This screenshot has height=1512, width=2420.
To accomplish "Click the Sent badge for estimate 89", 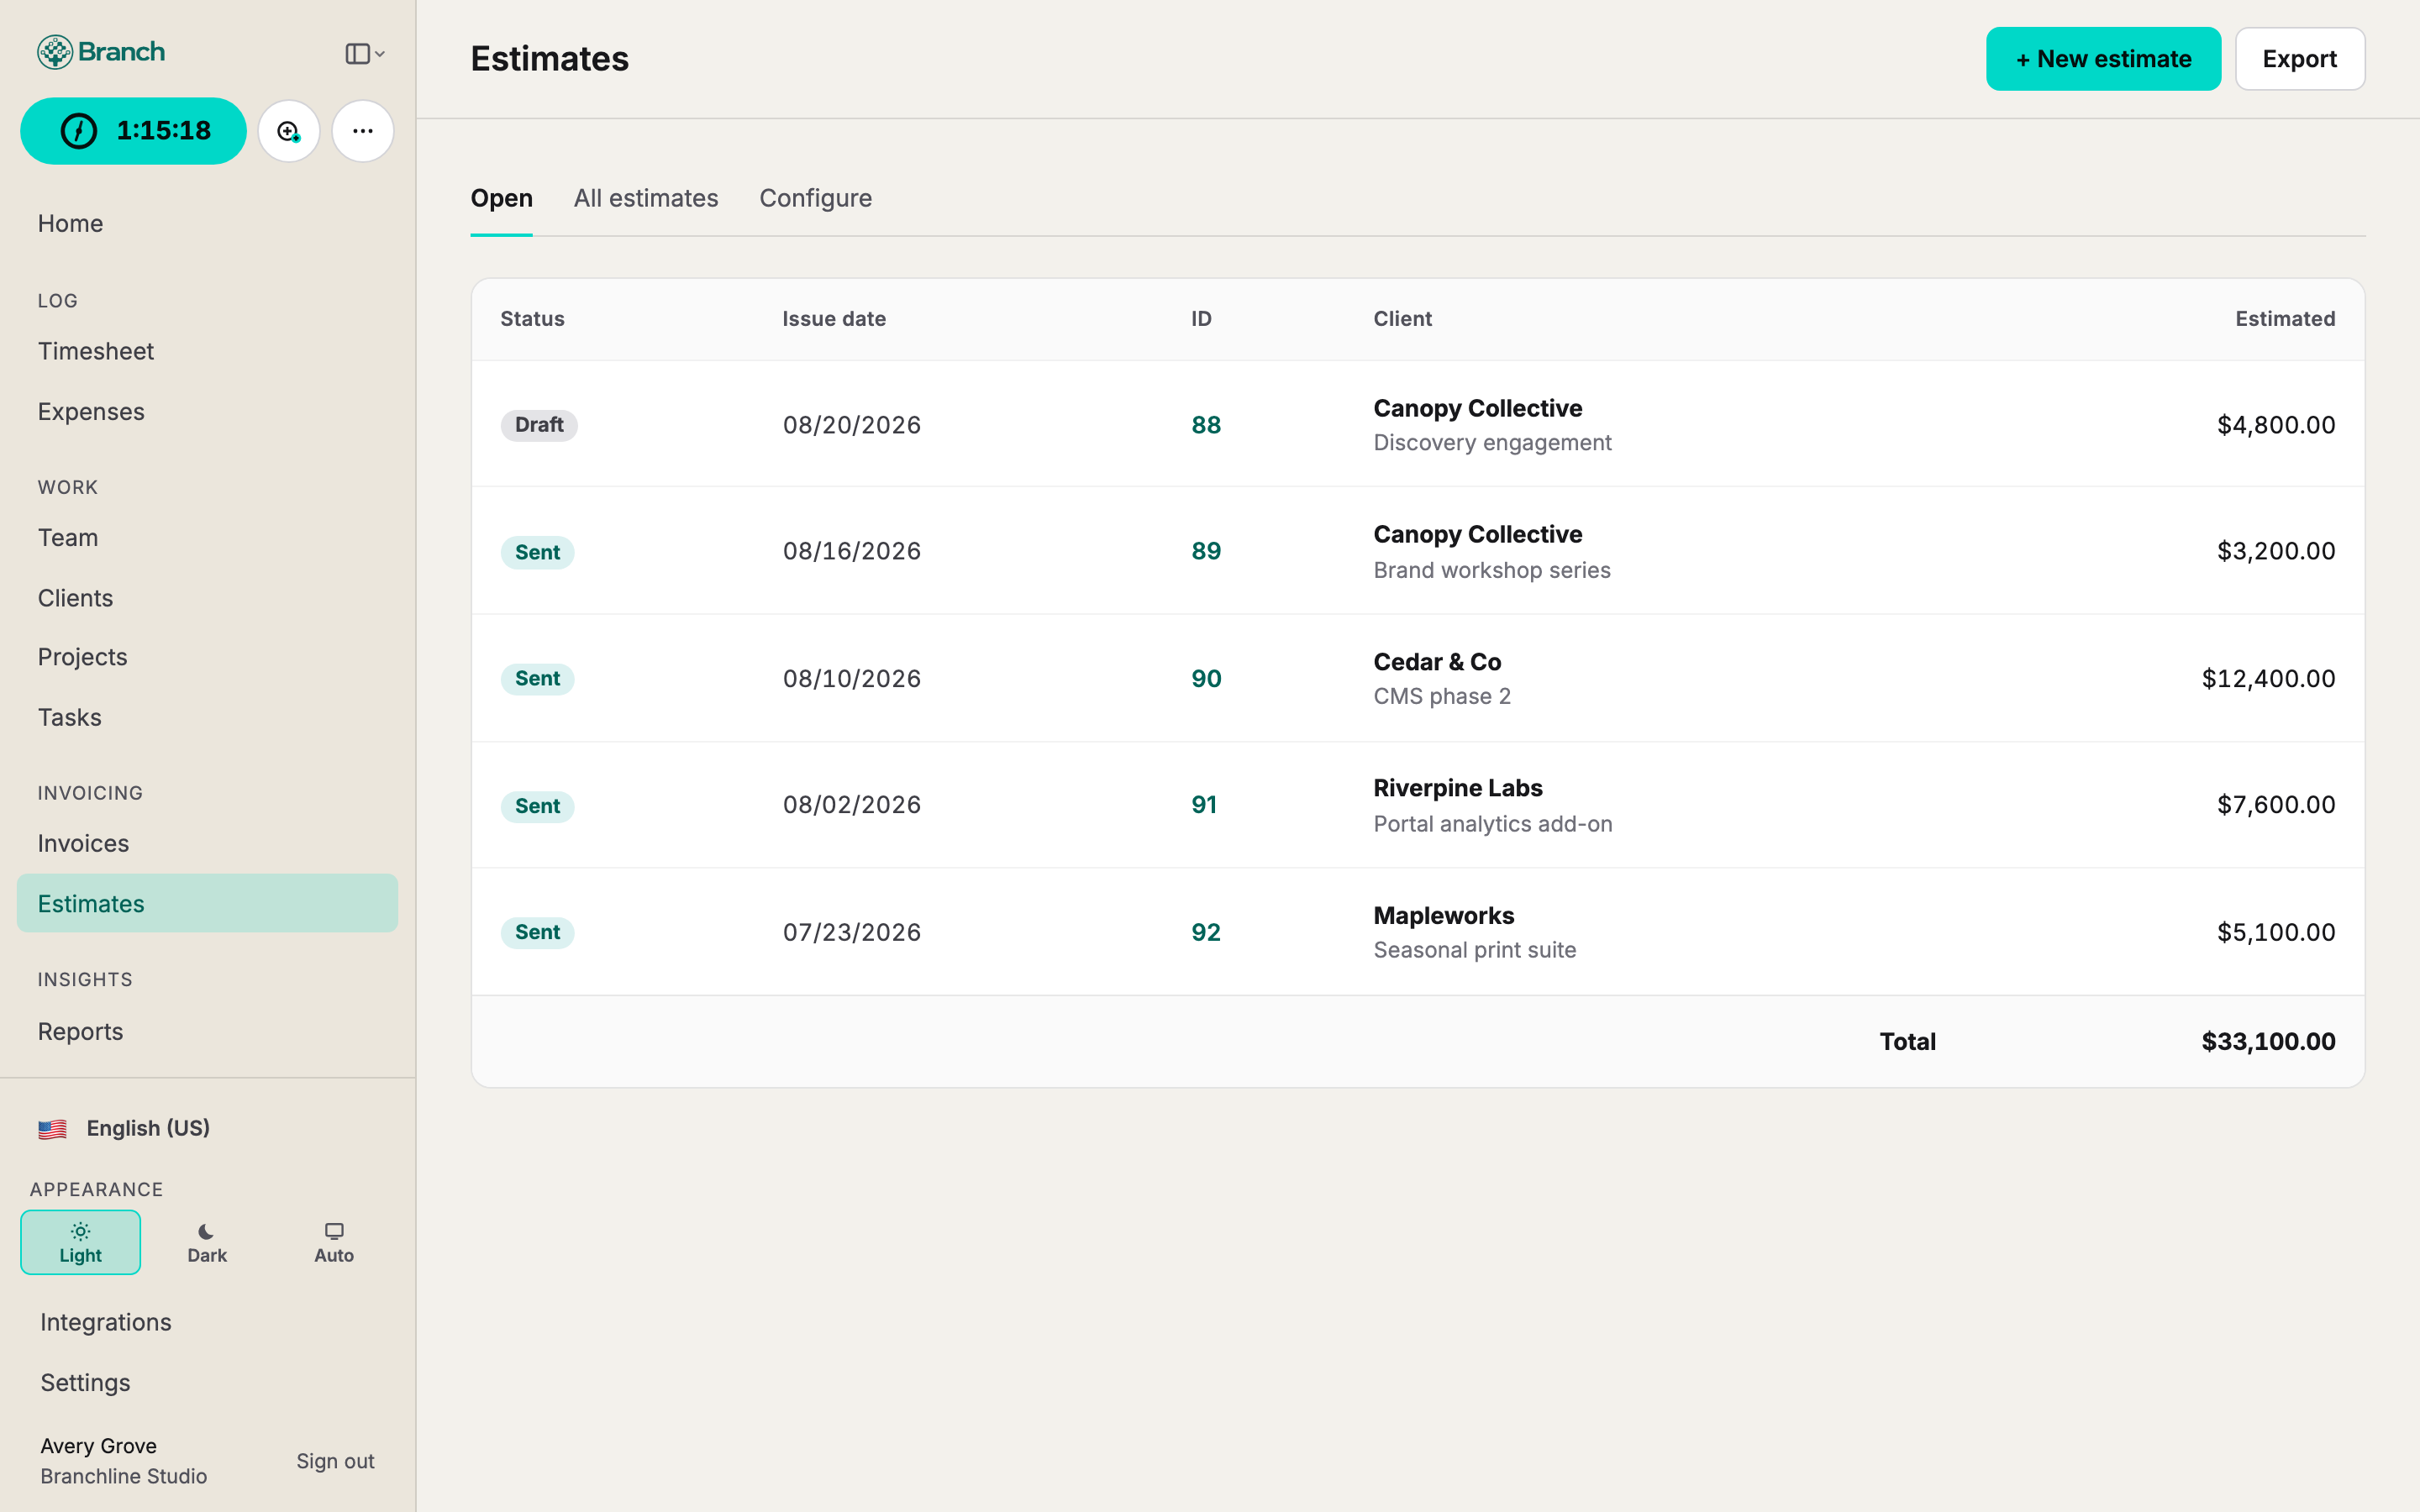I will tap(537, 552).
